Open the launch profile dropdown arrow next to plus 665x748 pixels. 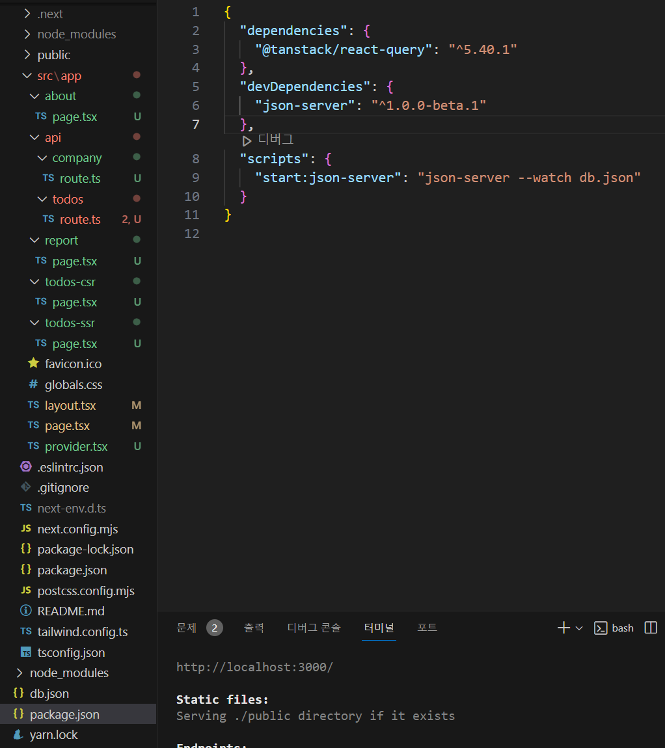click(579, 628)
